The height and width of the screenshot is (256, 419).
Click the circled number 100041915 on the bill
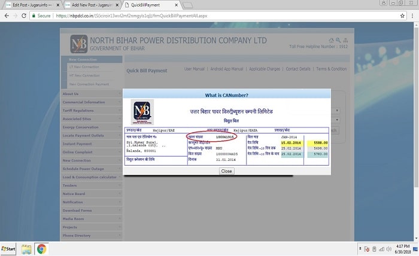(224, 137)
